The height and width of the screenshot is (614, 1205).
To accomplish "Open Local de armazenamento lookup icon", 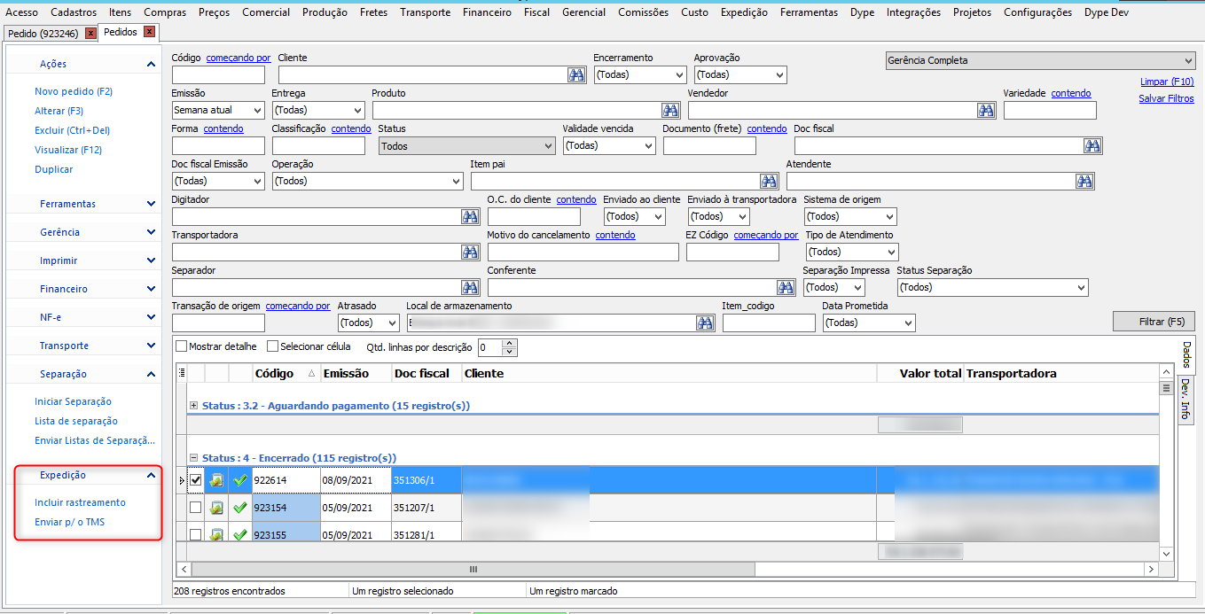I will pyautogui.click(x=705, y=323).
